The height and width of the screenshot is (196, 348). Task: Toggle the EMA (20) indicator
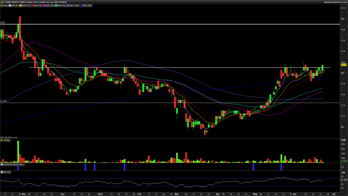pyautogui.click(x=32, y=6)
